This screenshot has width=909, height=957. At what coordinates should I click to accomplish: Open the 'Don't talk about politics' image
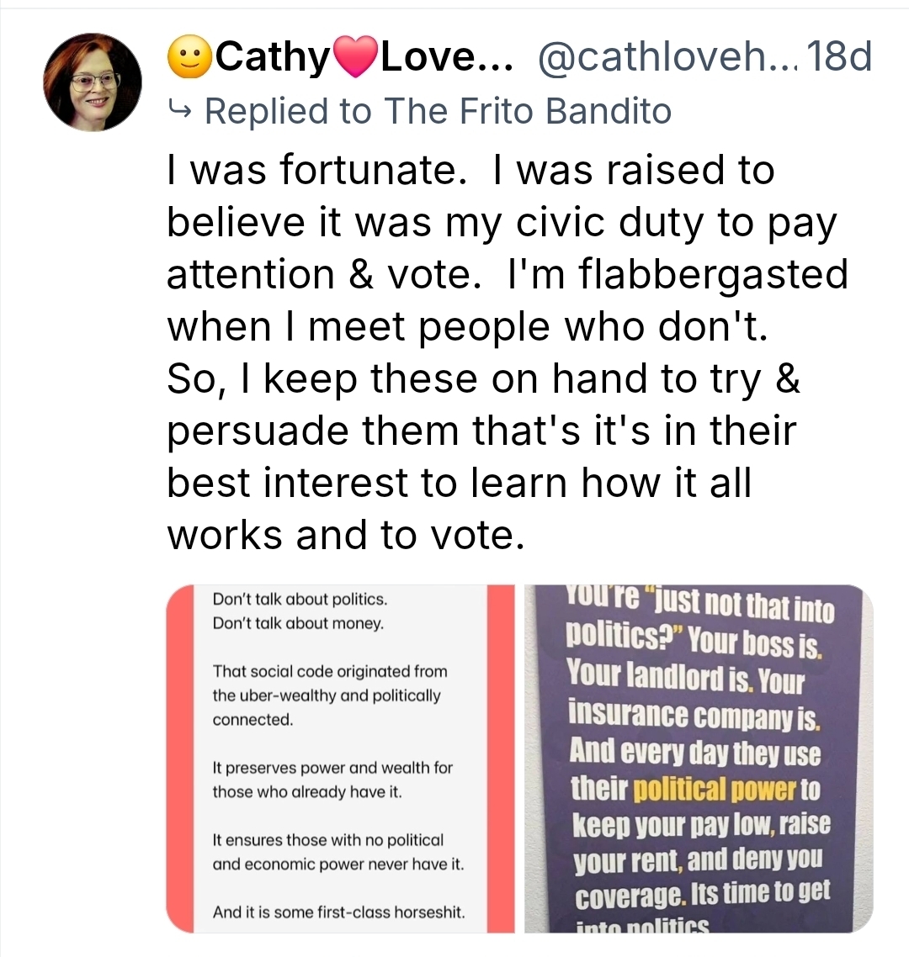point(340,757)
